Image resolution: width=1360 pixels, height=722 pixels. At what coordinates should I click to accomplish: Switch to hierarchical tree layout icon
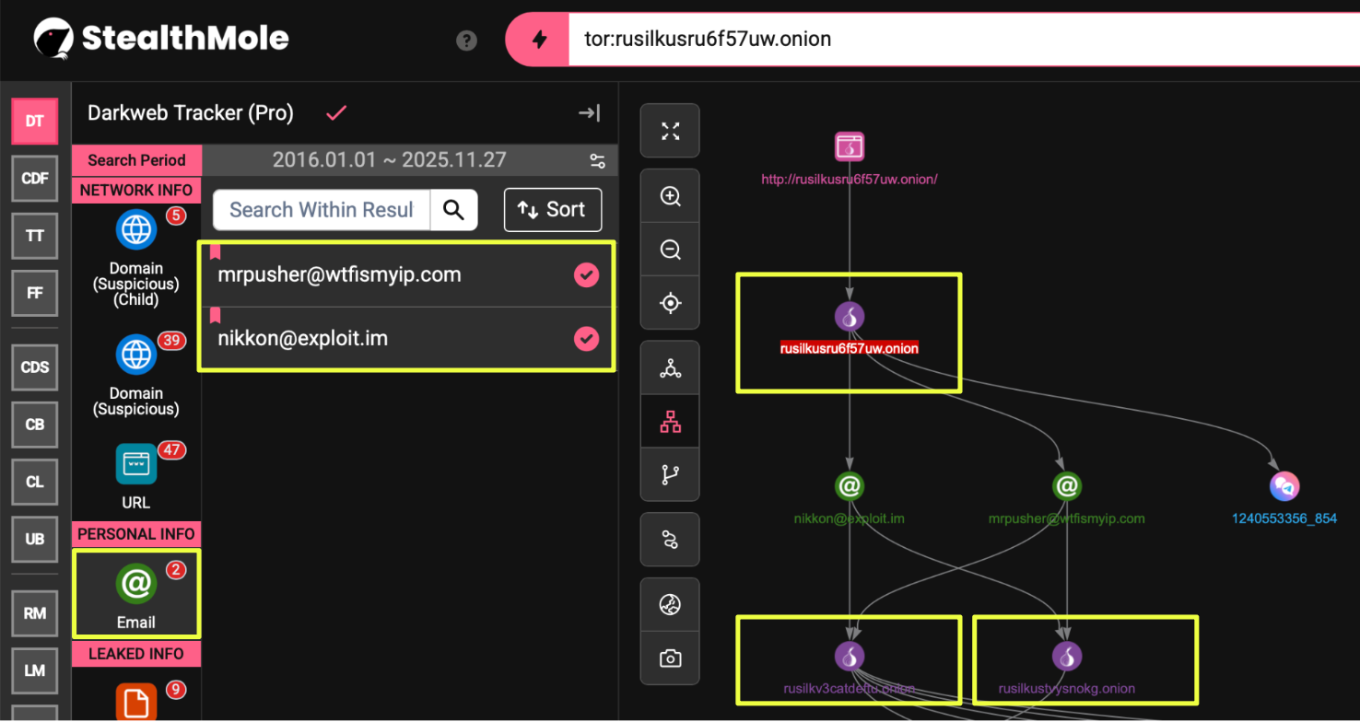670,422
